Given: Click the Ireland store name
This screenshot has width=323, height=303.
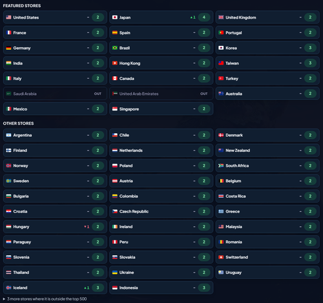Looking at the screenshot, I should pos(126,227).
